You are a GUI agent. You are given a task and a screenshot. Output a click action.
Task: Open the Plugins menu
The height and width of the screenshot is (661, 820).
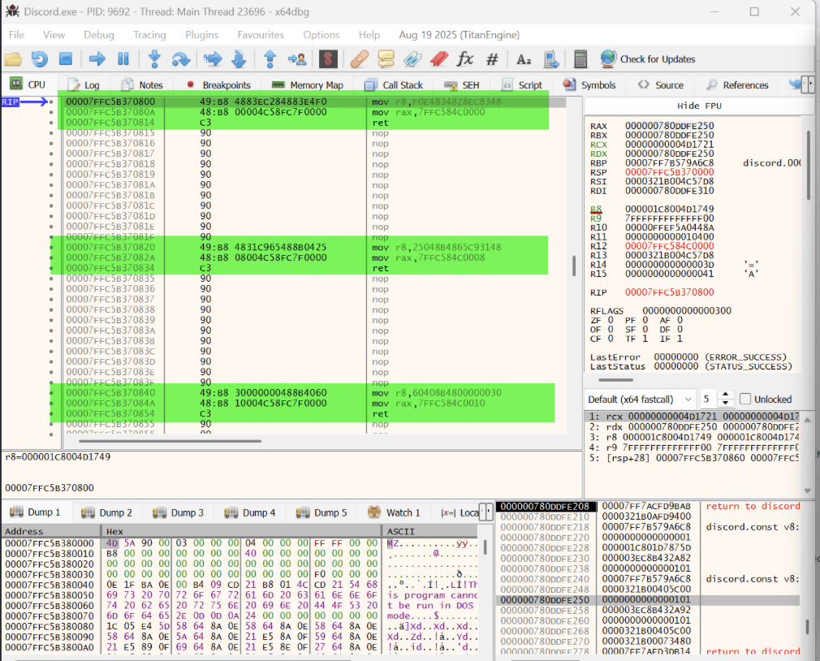click(201, 35)
